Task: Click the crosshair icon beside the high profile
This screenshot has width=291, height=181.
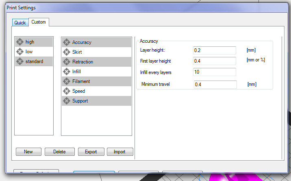Action: (20, 42)
